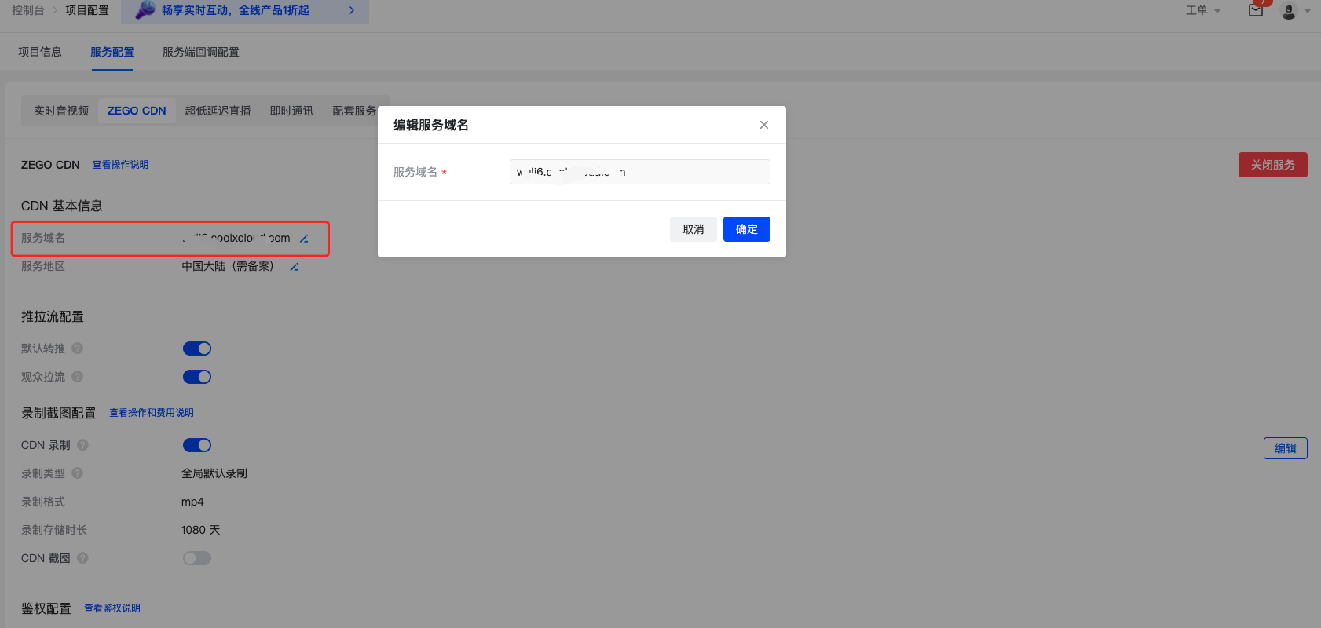Click the edit pencil next to 服务地区
This screenshot has width=1321, height=628.
(294, 267)
